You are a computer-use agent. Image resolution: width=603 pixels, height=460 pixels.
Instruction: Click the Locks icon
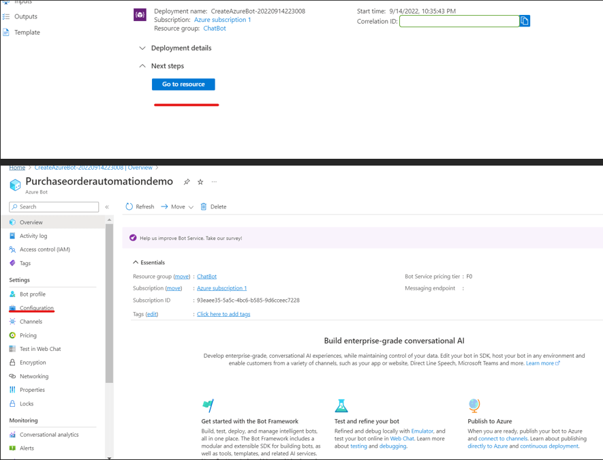point(12,403)
